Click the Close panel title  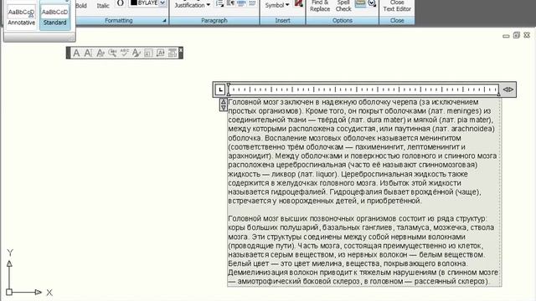(x=397, y=20)
